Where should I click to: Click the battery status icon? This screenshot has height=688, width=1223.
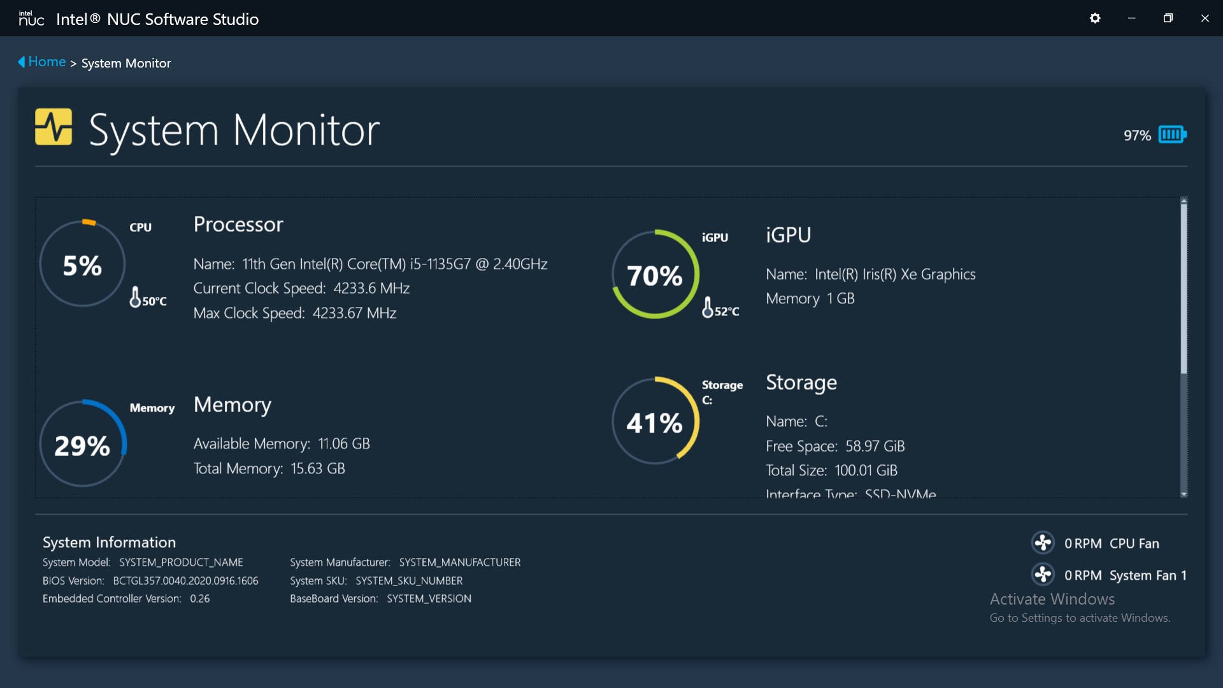click(x=1172, y=134)
